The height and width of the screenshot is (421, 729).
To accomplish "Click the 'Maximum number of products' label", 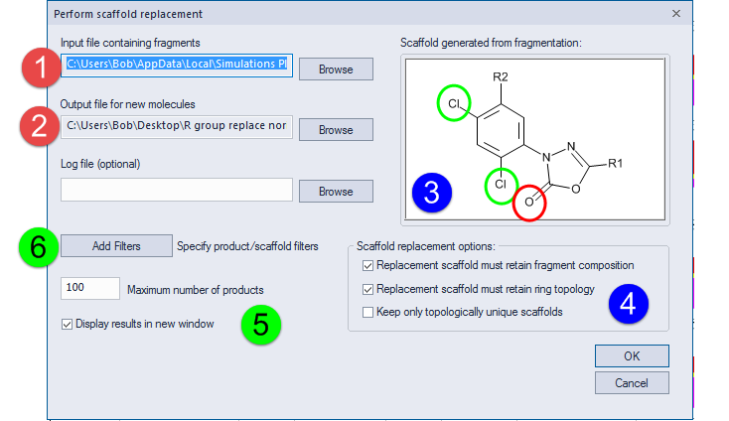I will pos(196,290).
